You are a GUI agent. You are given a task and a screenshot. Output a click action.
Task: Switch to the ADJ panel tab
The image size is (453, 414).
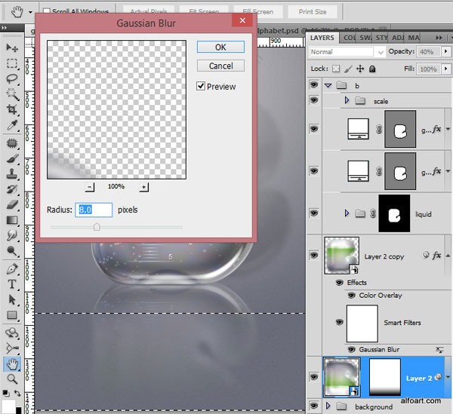pyautogui.click(x=398, y=38)
